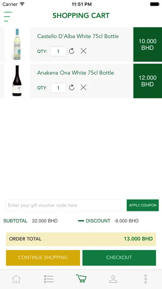Refresh quantity for Anakena Ona White
This screenshot has height=289, width=162.
(71, 87)
